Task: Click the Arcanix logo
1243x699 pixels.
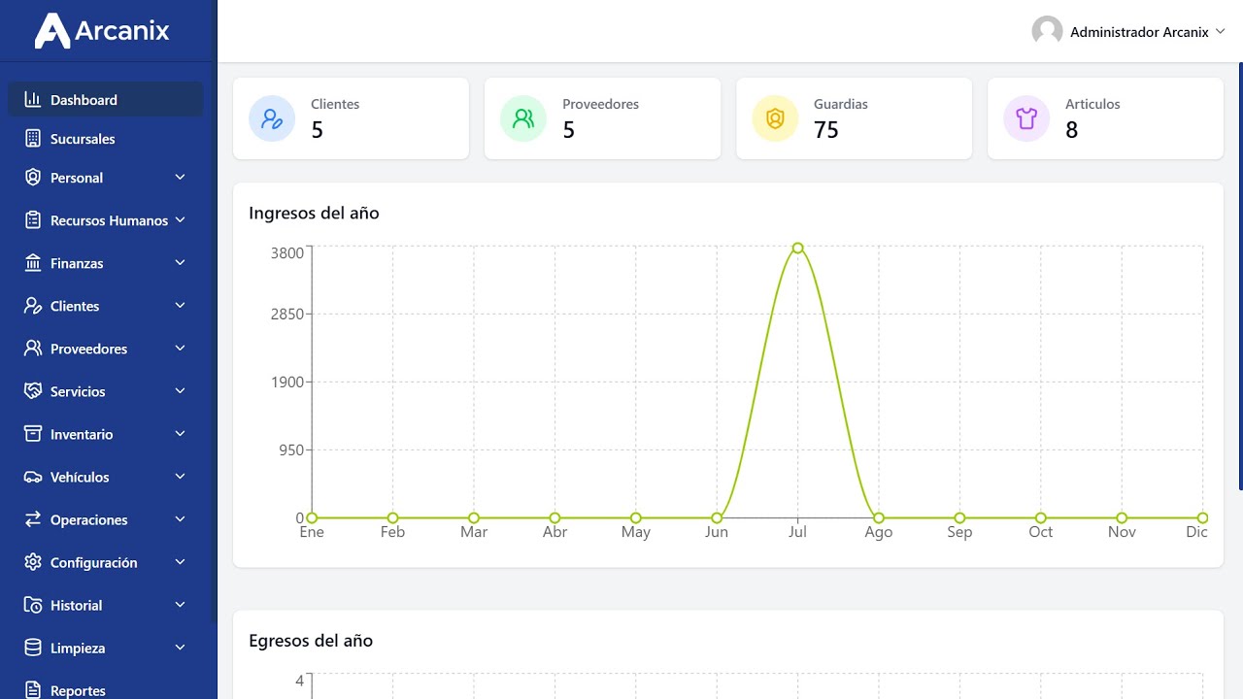Action: pos(102,31)
